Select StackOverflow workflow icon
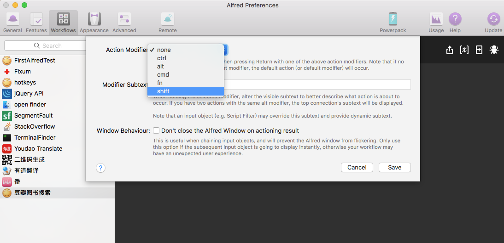Screen dimensions: 504x243 point(7,127)
